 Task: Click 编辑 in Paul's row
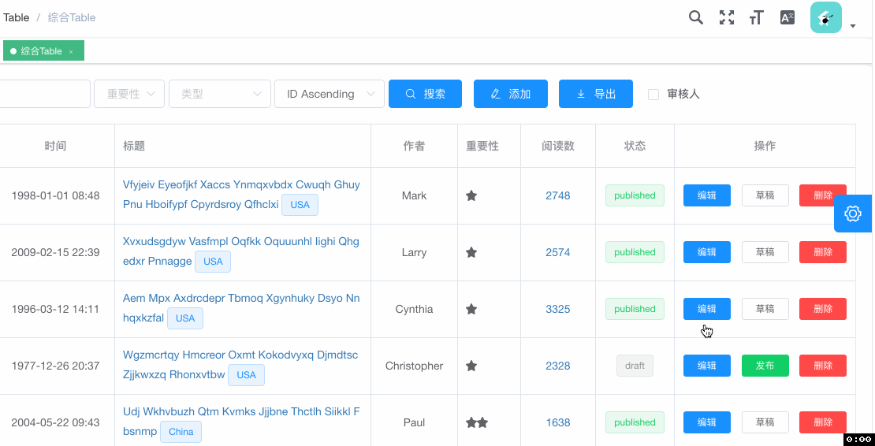click(707, 422)
